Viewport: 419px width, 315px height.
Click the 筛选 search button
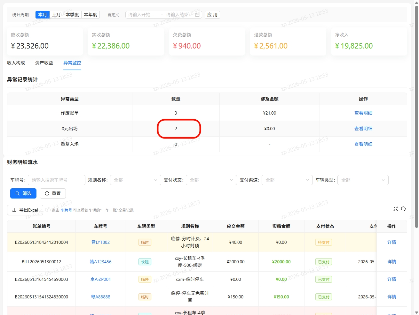(x=23, y=193)
